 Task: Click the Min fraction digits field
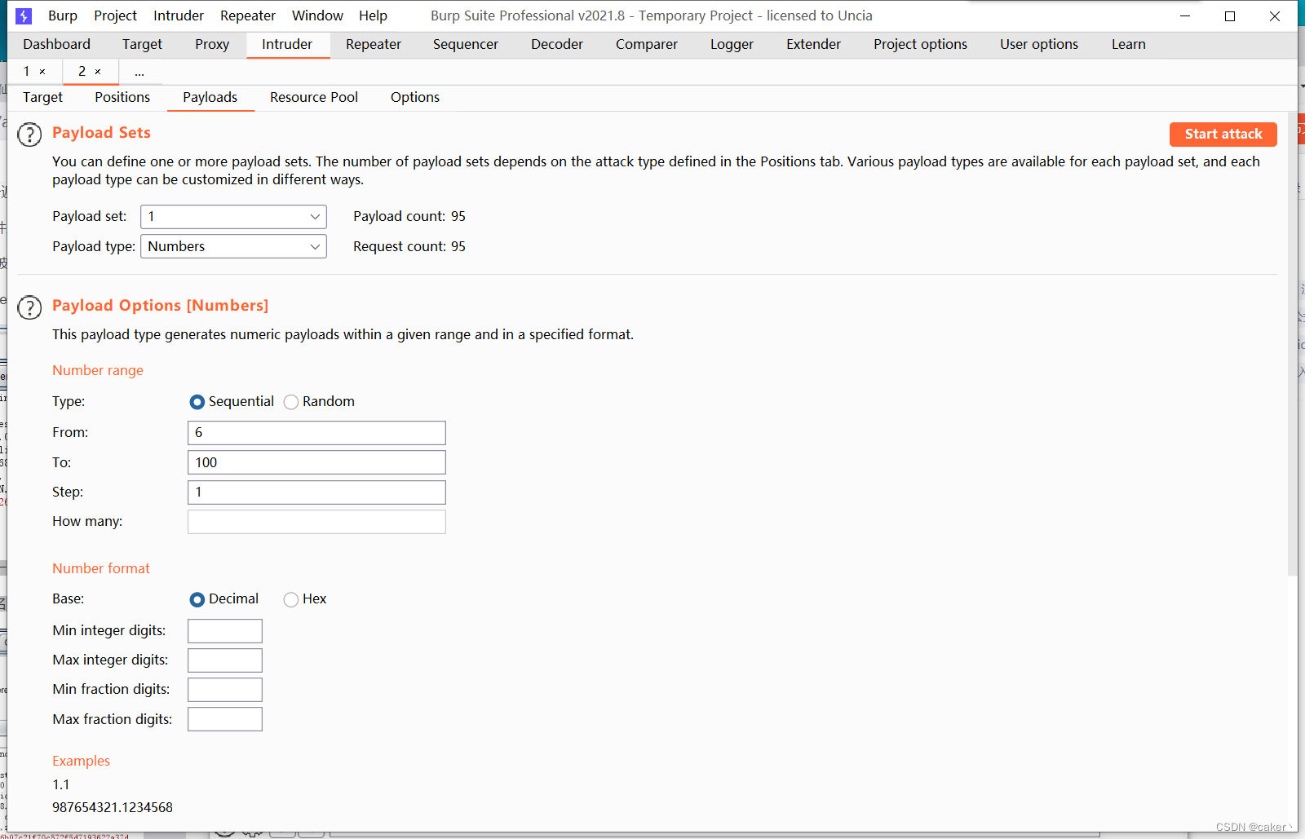point(225,690)
